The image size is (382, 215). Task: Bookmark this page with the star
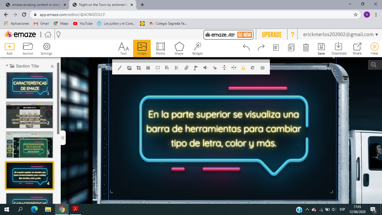coord(356,15)
